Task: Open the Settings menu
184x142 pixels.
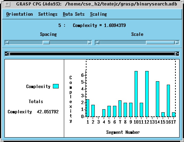Action: (48, 14)
